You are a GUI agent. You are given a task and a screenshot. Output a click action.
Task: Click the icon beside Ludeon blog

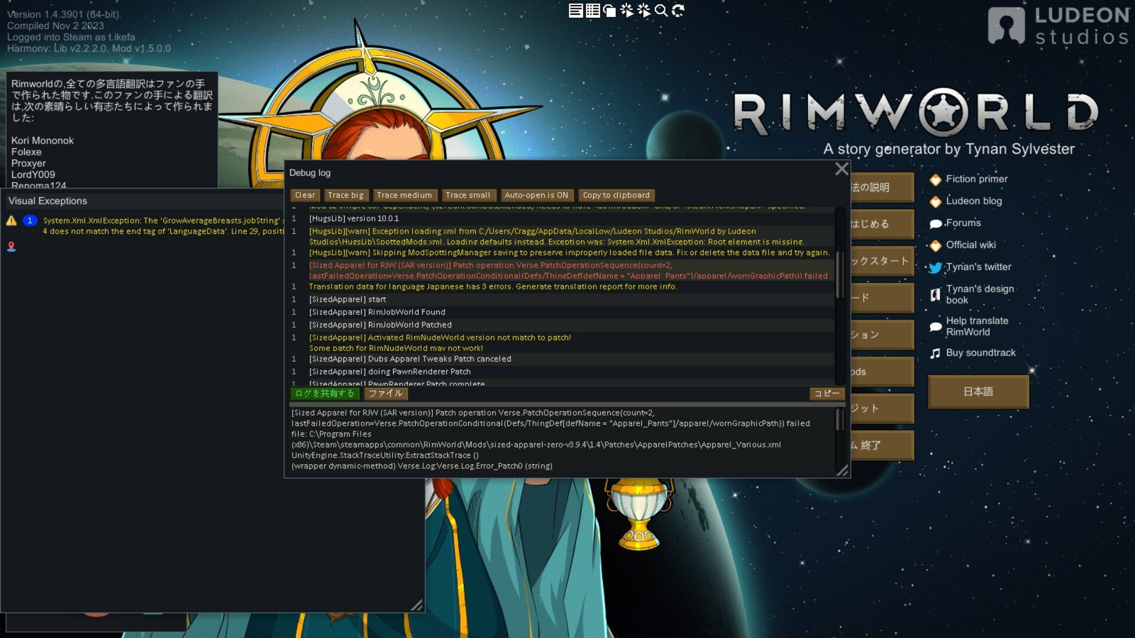[935, 201]
